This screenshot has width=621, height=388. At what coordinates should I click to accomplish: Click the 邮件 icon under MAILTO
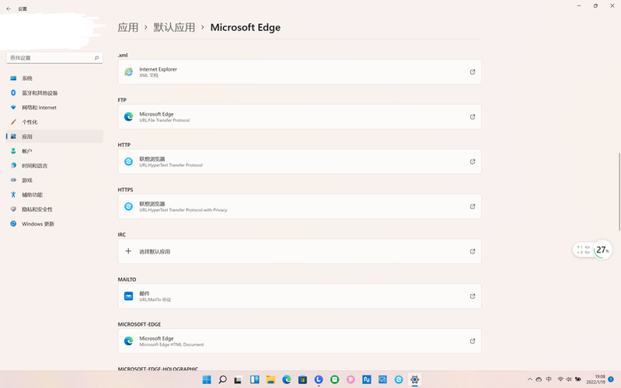[x=129, y=296]
